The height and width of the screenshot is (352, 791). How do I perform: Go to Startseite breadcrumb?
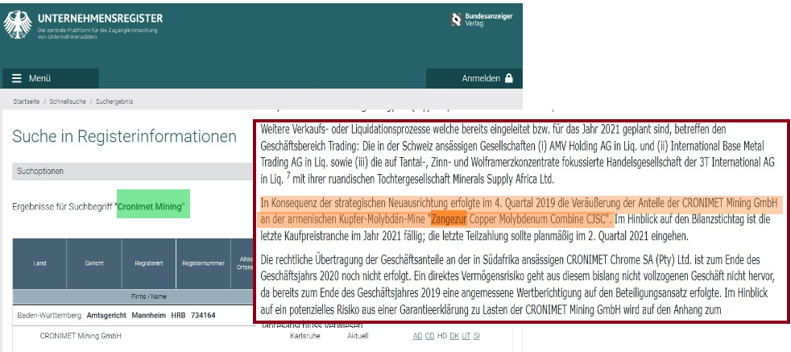25,101
